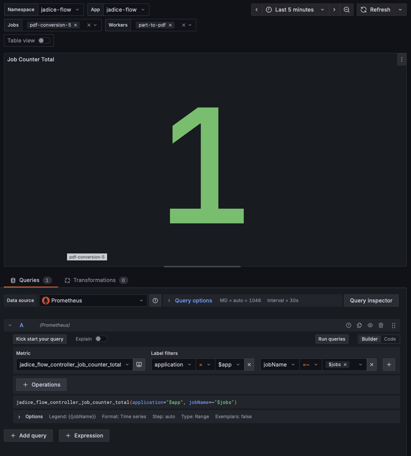Remove the pdf-conversion-5 job tag
Screen dimensions: 411x456
pos(75,25)
